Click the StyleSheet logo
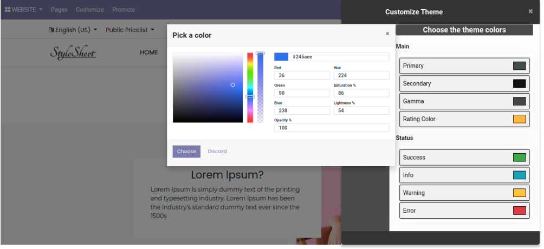Screen dimensions: 544x249 (73, 53)
